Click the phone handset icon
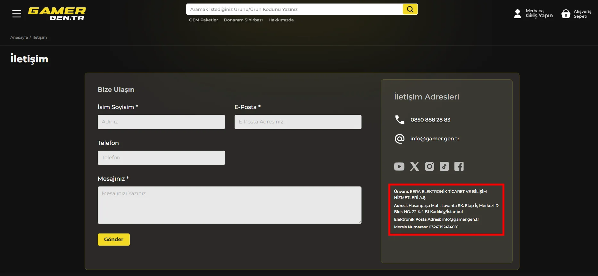The image size is (598, 276). tap(400, 120)
